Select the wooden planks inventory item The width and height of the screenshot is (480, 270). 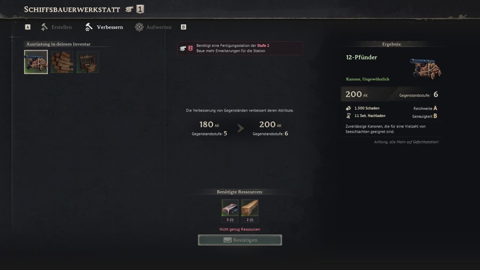click(x=62, y=62)
